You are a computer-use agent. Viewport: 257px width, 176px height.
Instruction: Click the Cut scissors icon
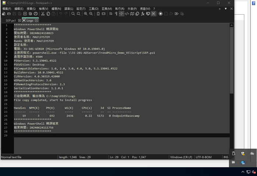(43, 14)
